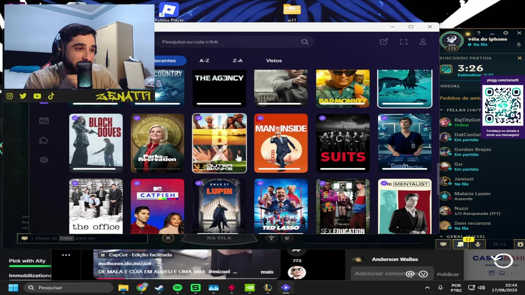
Task: Open the A Man on the Inside poster
Action: (281, 143)
